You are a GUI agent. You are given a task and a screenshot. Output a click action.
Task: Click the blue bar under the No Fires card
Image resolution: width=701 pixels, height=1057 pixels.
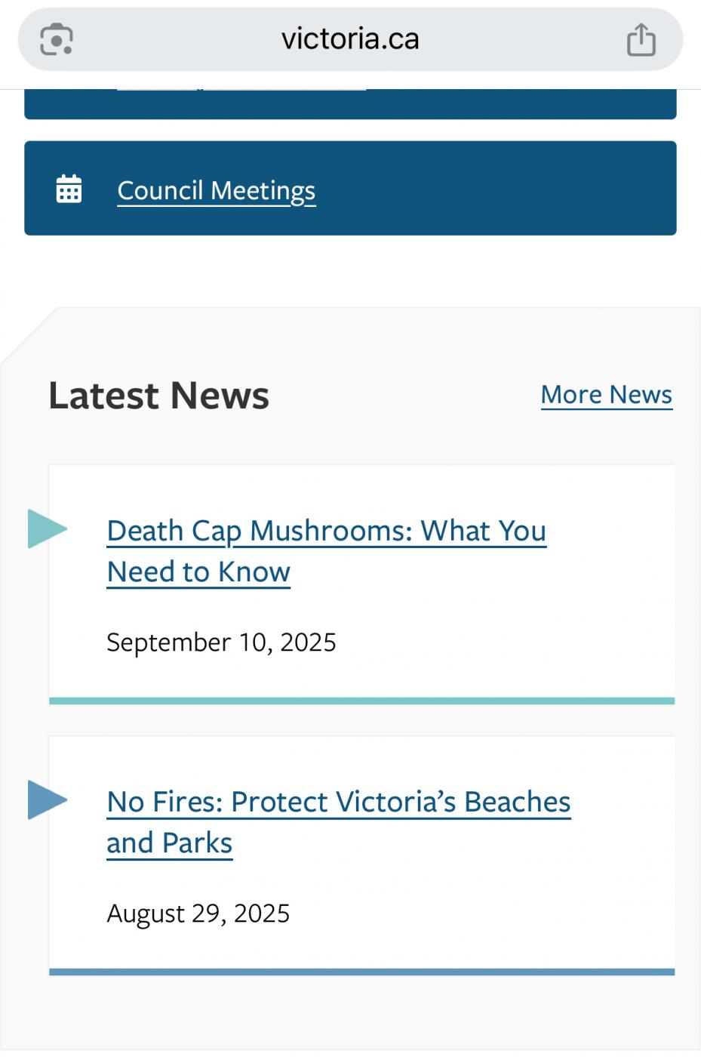pyautogui.click(x=361, y=972)
